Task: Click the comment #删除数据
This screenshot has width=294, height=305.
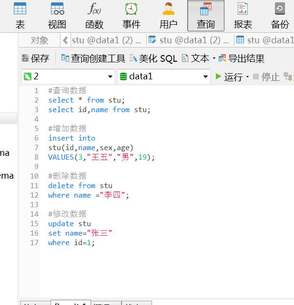Action: click(x=67, y=176)
